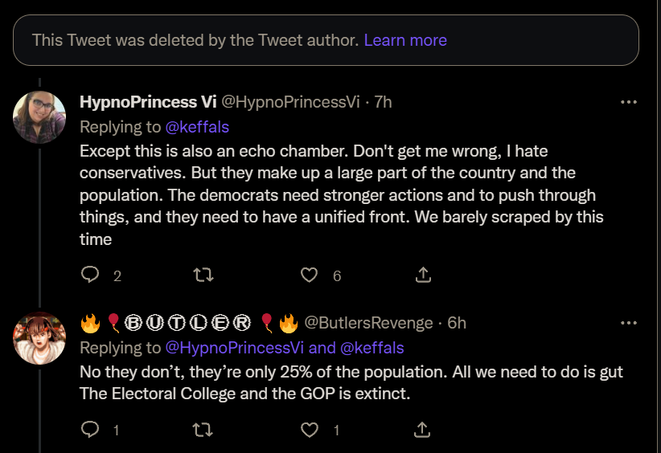661x453 pixels.
Task: Click the BUTLER display name with fire emojis
Action: (x=189, y=323)
